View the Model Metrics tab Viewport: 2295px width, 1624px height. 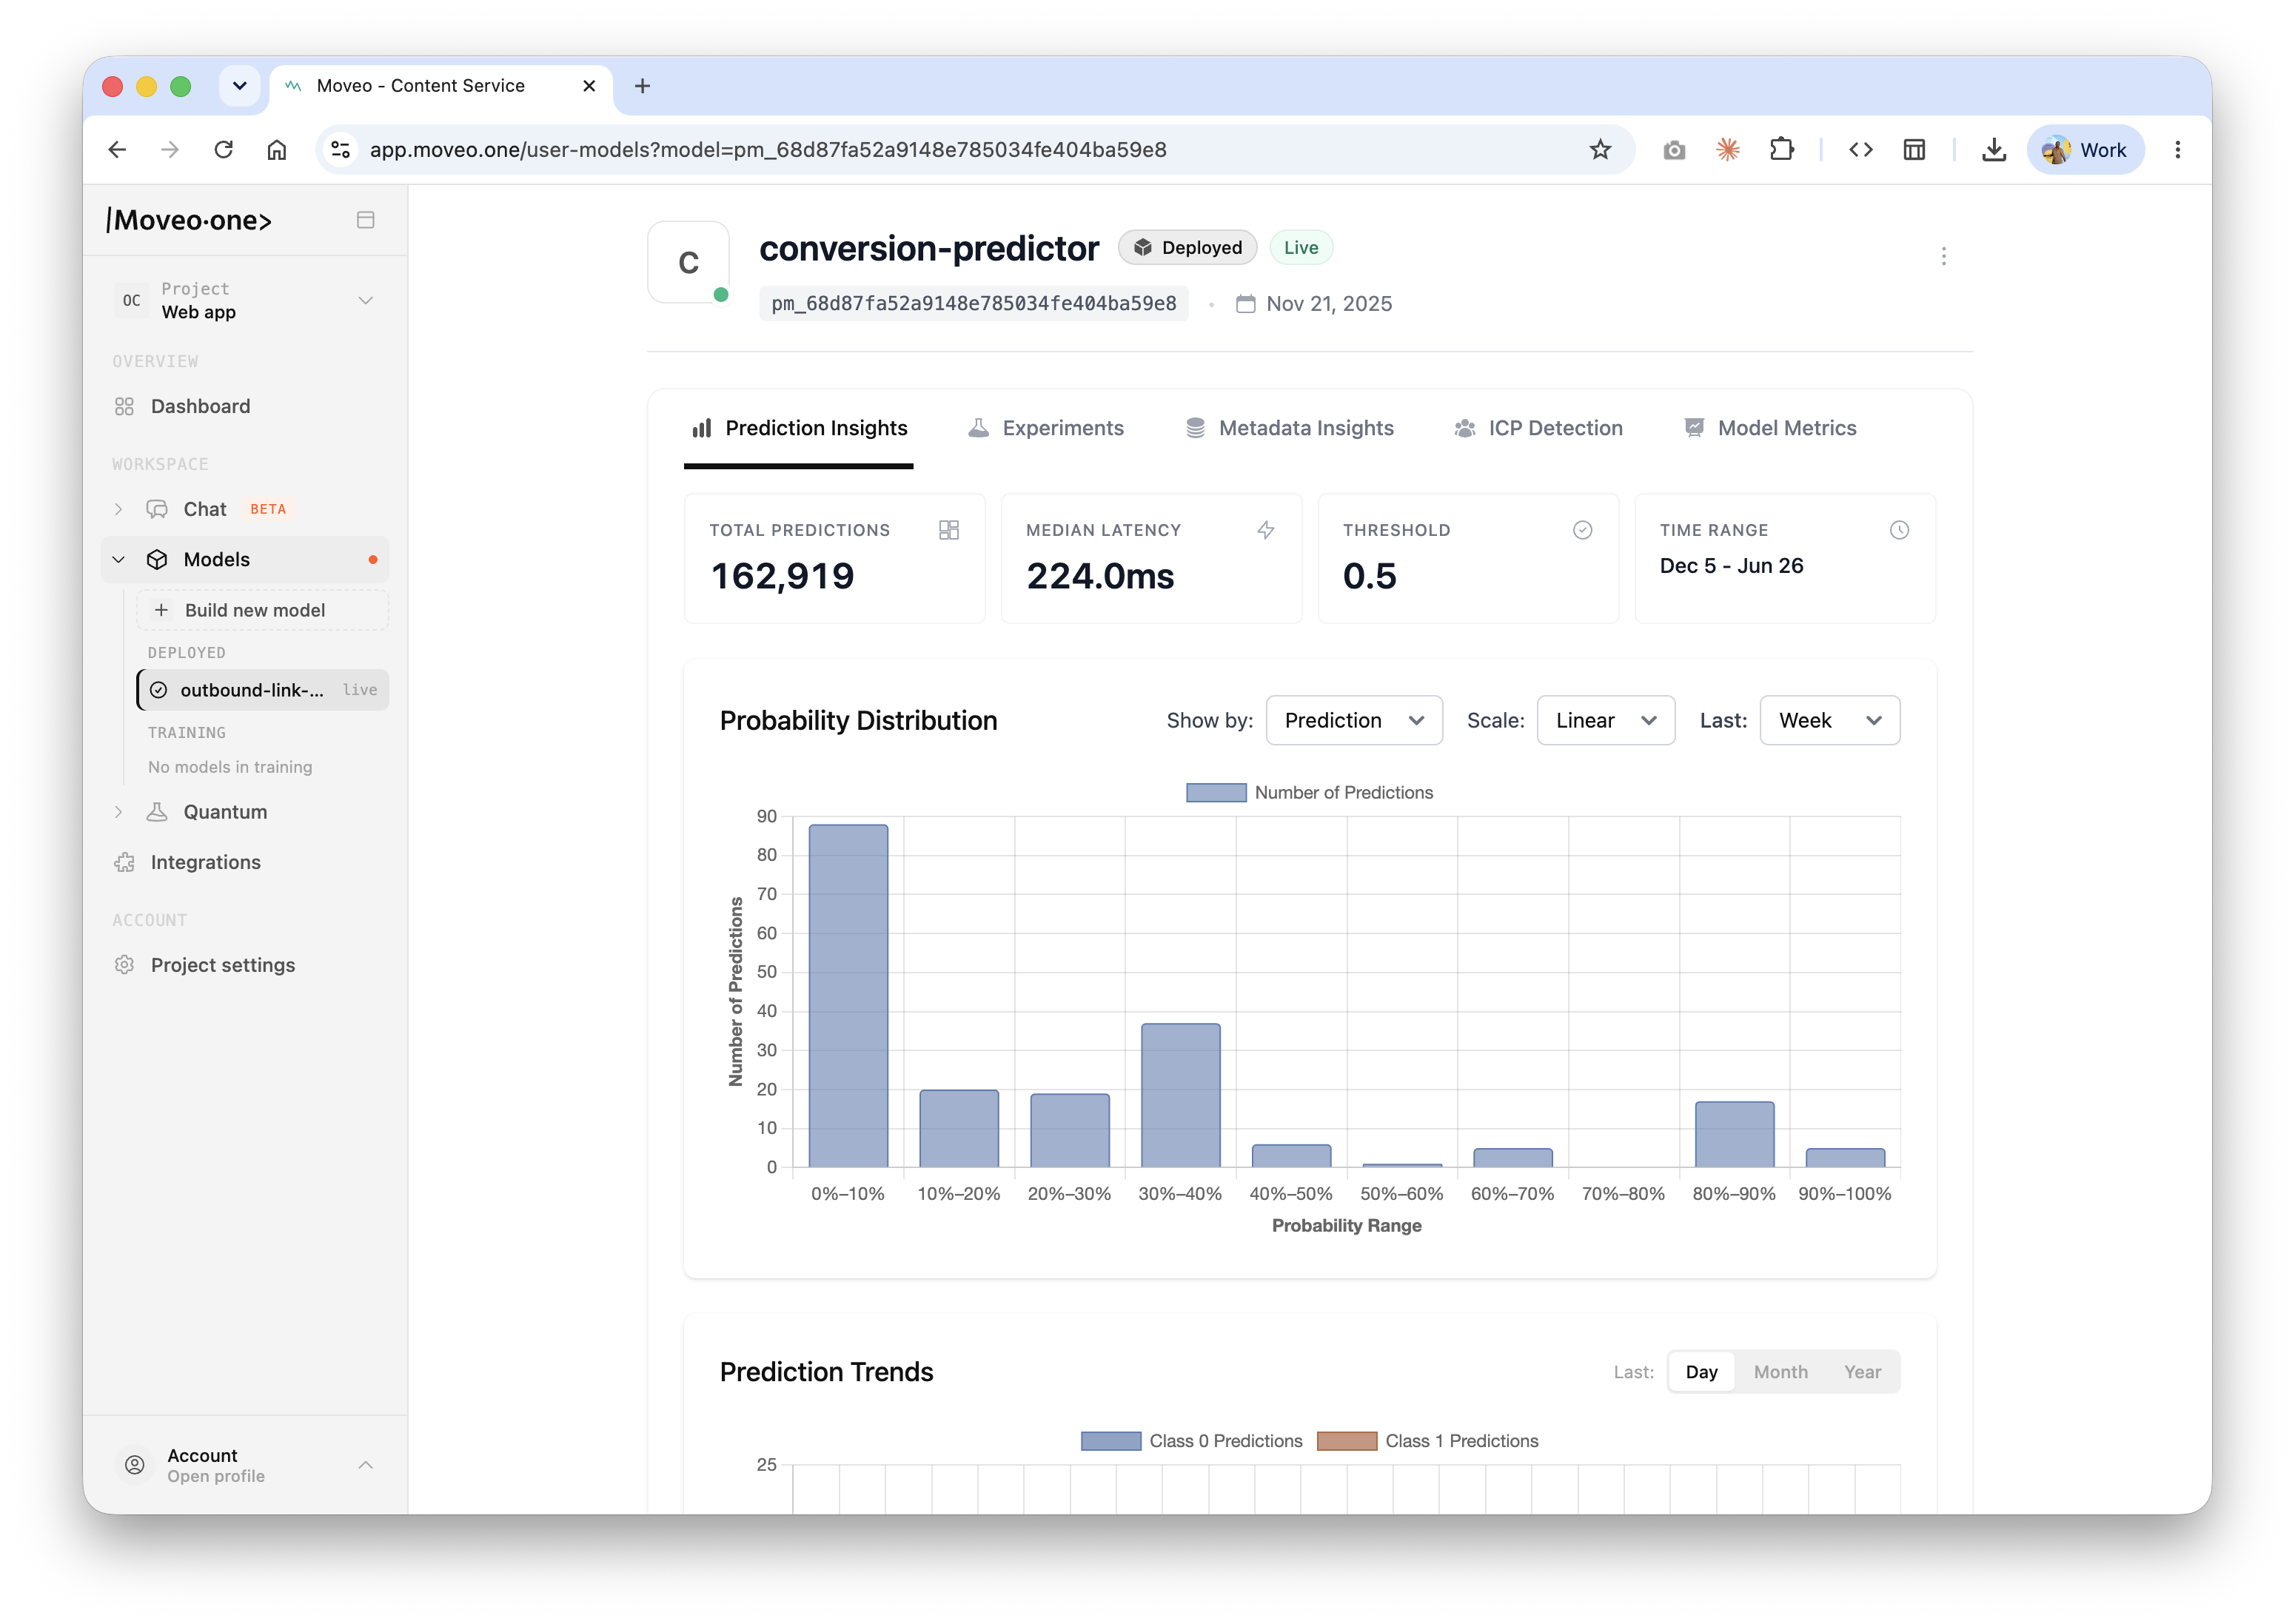[1770, 428]
